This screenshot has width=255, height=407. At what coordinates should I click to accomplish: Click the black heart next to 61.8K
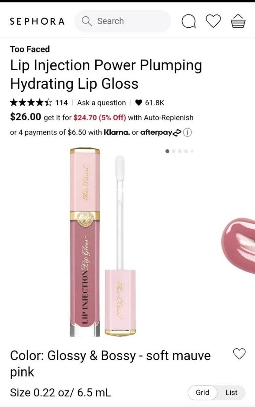point(139,103)
